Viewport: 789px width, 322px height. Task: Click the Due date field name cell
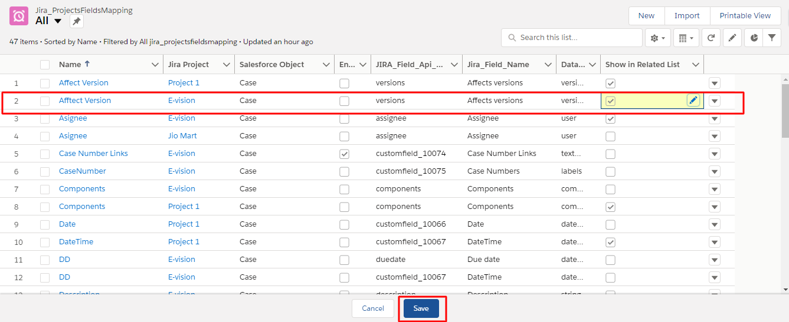(483, 260)
